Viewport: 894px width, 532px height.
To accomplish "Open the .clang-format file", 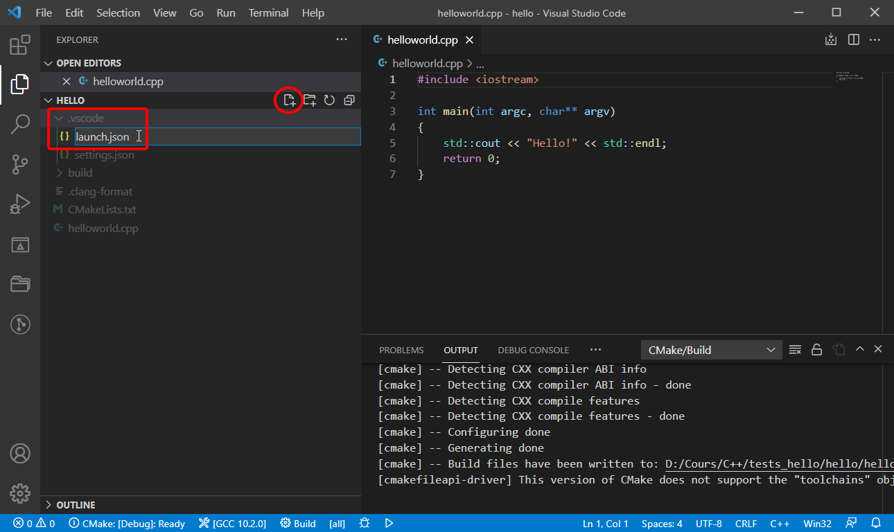I will click(x=100, y=192).
